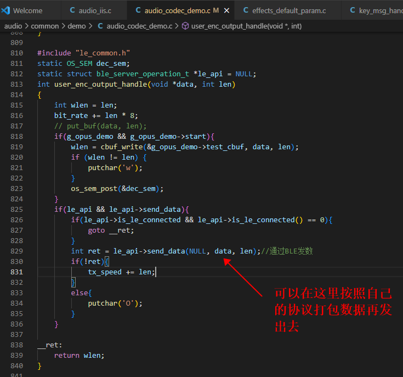403x377 pixels.
Task: Click 'goto __ret;' on line 827
Action: click(x=111, y=230)
